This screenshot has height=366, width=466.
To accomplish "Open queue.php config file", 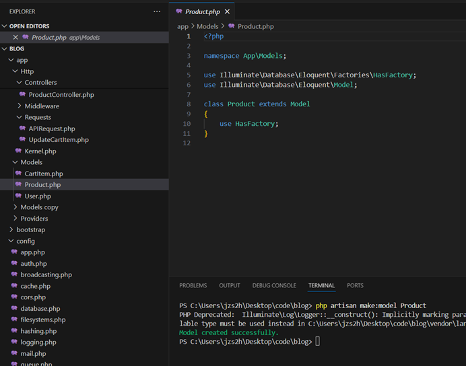I will point(36,363).
